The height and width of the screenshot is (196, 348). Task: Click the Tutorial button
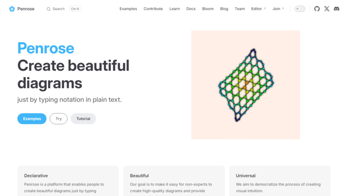coord(83,119)
